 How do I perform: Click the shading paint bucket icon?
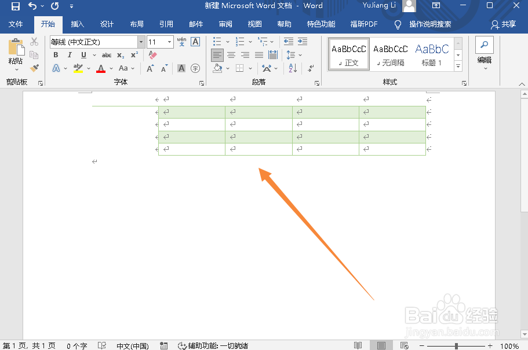point(217,69)
